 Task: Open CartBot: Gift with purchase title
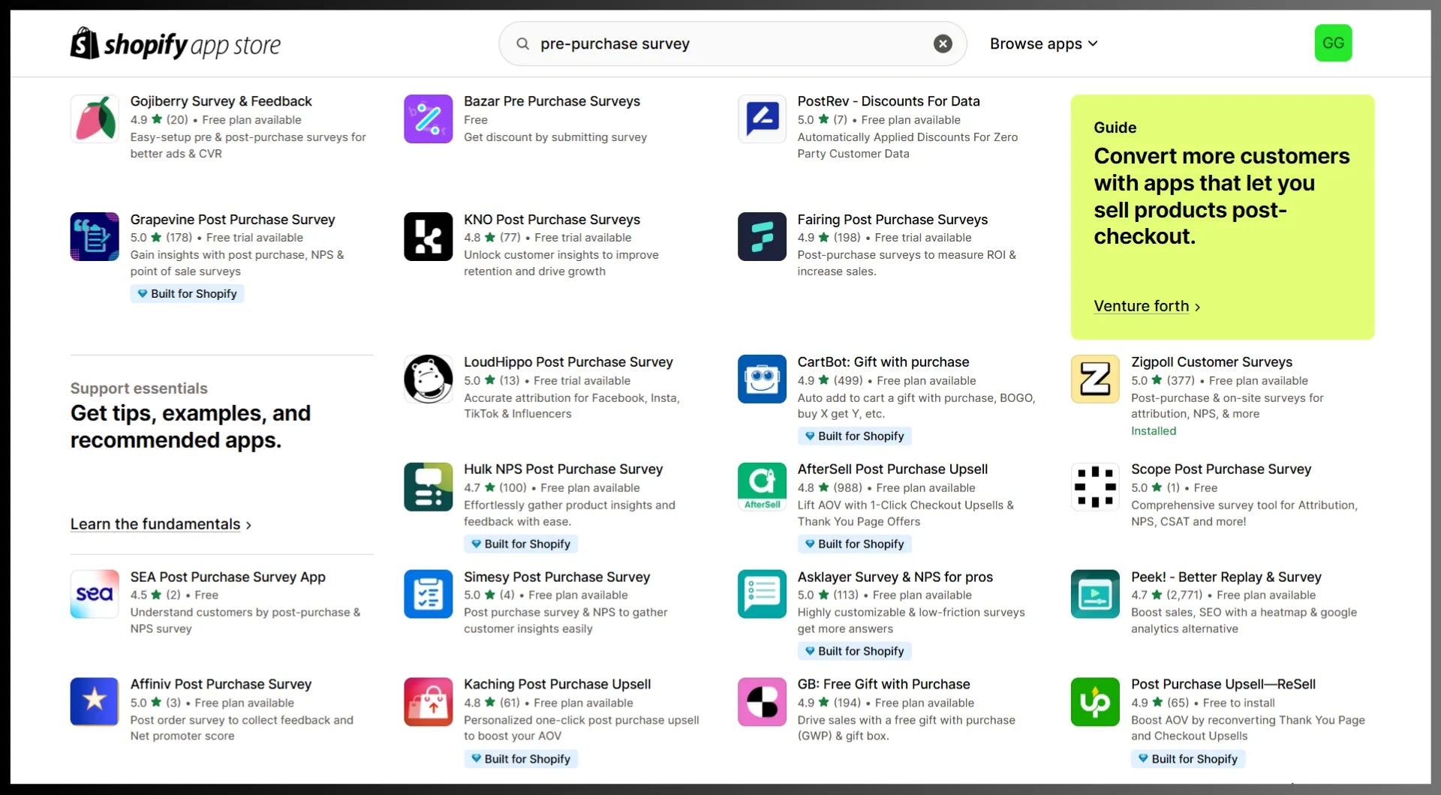883,362
